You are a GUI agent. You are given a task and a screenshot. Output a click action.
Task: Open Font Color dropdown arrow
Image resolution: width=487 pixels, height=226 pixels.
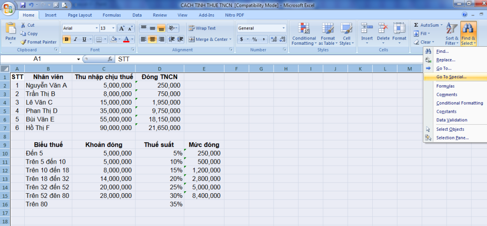132,39
